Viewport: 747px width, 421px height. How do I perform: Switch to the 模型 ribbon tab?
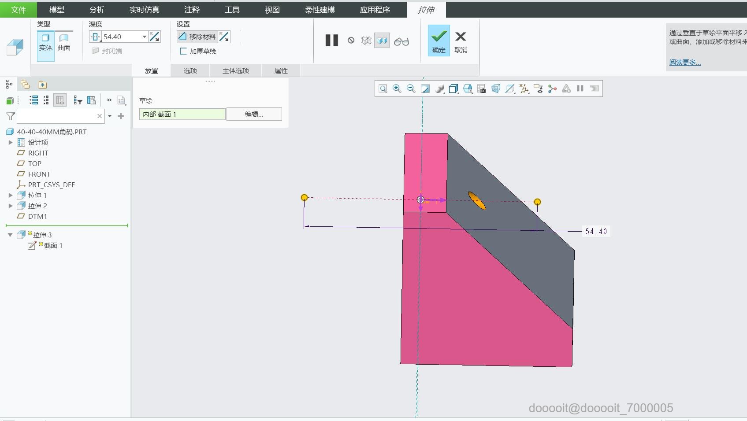point(57,10)
